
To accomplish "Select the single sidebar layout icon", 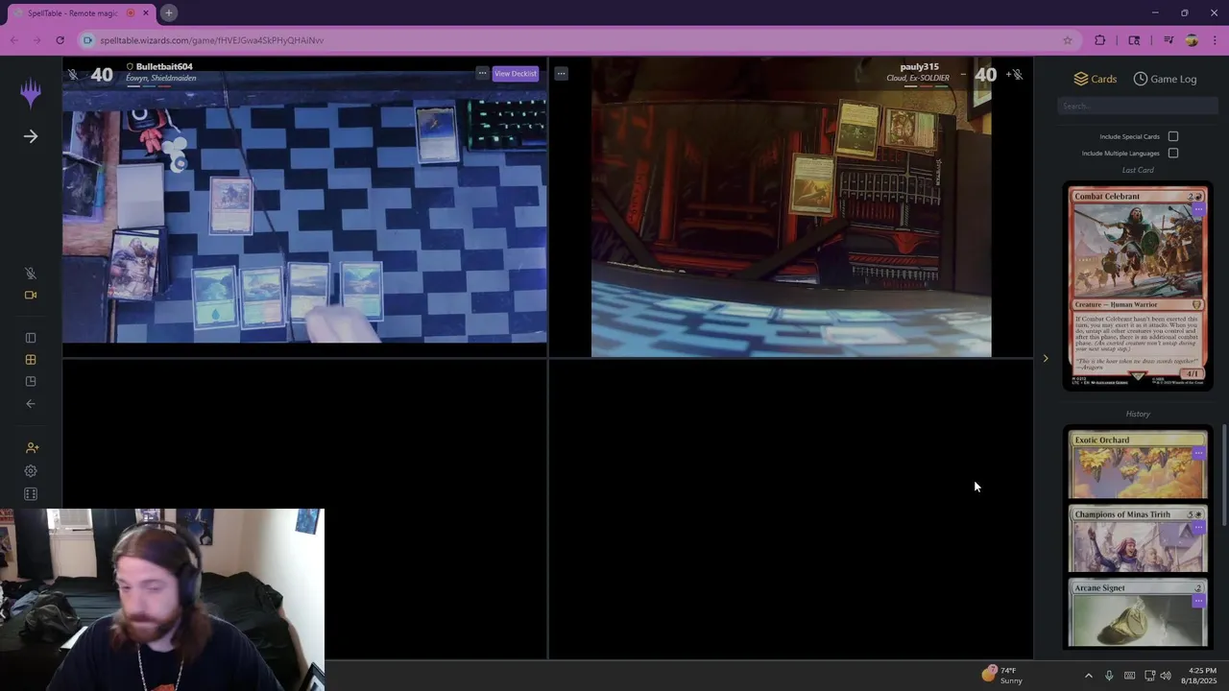I will coord(31,338).
